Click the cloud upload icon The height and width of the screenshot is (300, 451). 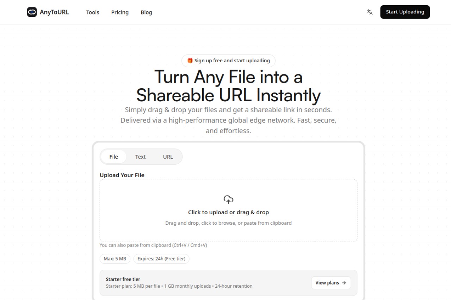click(x=228, y=199)
